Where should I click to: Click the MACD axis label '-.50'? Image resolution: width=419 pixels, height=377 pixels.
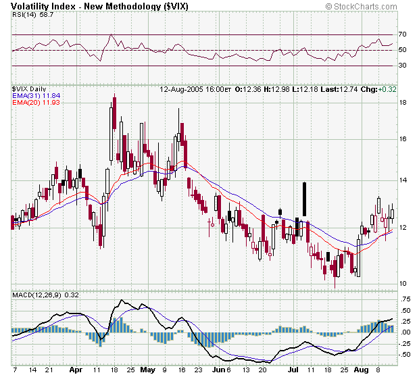pos(404,355)
